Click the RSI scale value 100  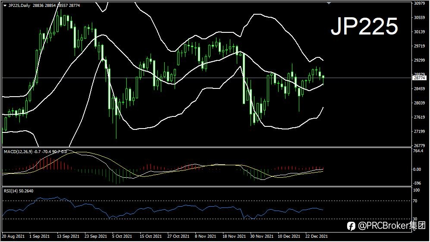pos(416,190)
